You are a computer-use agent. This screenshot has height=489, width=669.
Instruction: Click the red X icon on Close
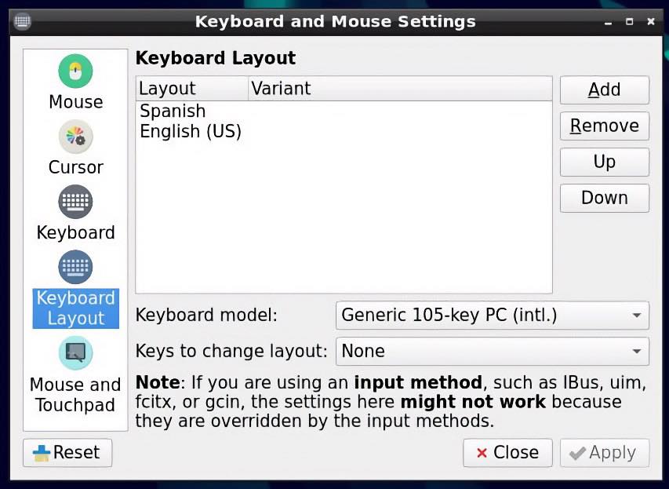(x=482, y=453)
